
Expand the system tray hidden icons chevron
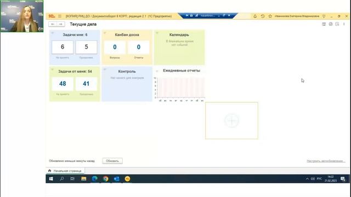(307, 179)
